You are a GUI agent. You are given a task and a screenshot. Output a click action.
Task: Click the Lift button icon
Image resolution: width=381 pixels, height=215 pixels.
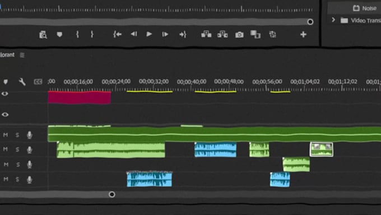click(x=206, y=34)
